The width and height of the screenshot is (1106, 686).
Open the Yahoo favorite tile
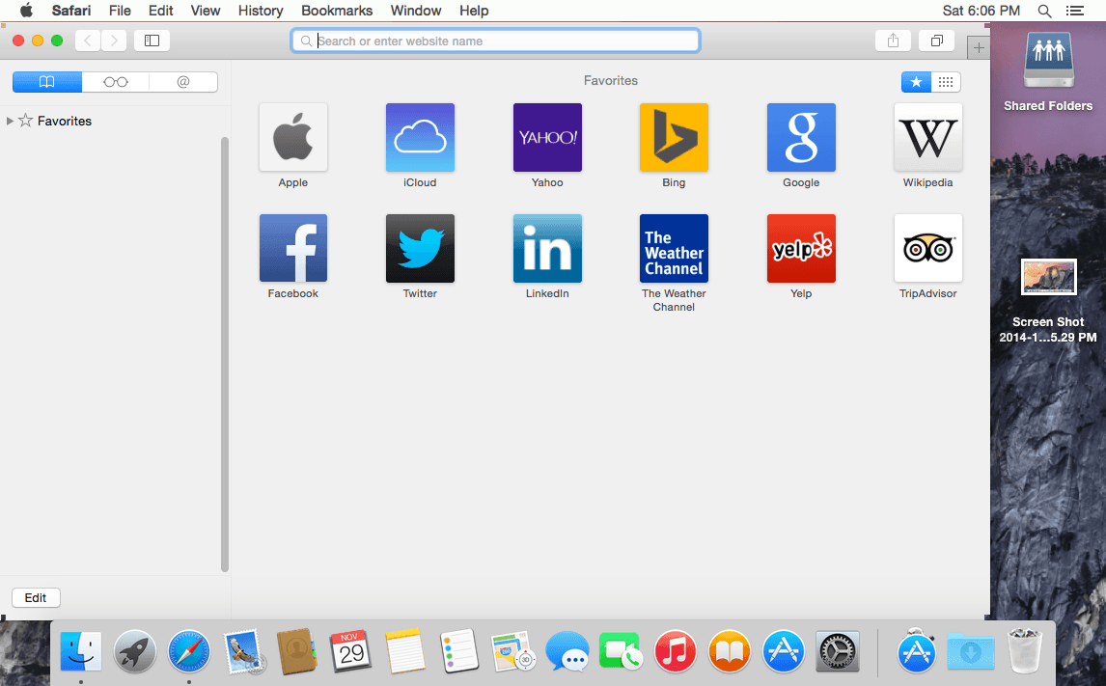pos(547,137)
